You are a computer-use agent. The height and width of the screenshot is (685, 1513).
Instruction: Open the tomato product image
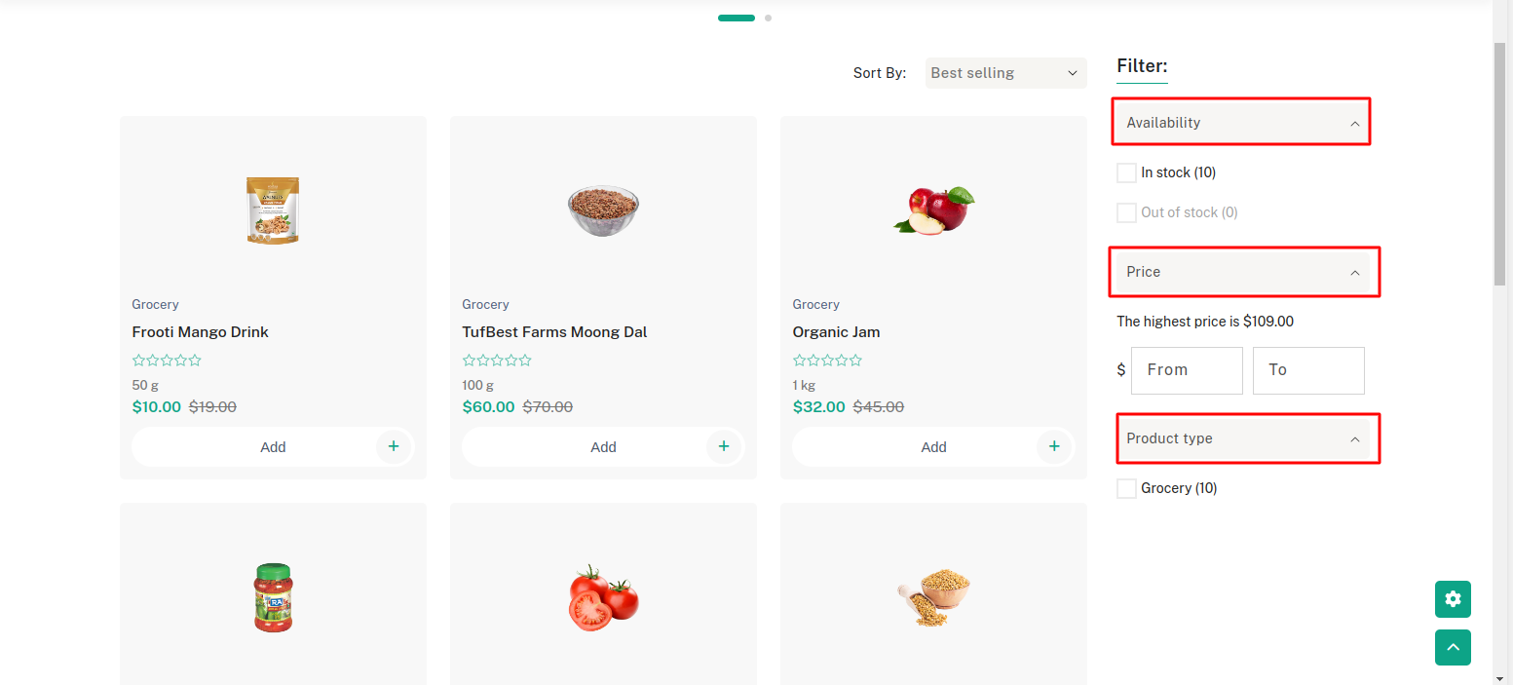point(603,596)
